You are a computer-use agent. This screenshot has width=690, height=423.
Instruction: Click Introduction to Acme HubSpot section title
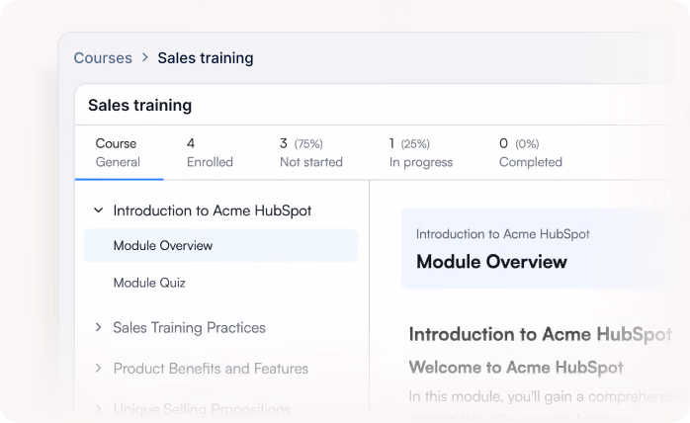(213, 211)
